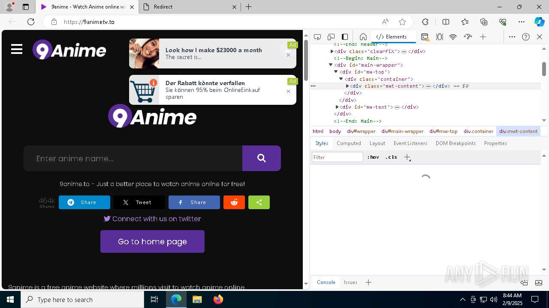Dismiss the Der Rabatt ad
Viewport: 549px width, 308px height.
coord(288,91)
